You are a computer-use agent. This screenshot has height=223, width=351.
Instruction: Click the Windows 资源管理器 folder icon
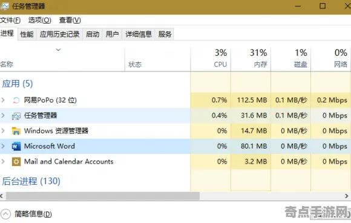tap(16, 131)
